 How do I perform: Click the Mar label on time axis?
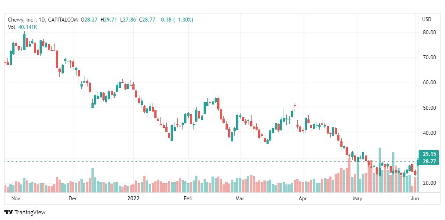pos(240,198)
